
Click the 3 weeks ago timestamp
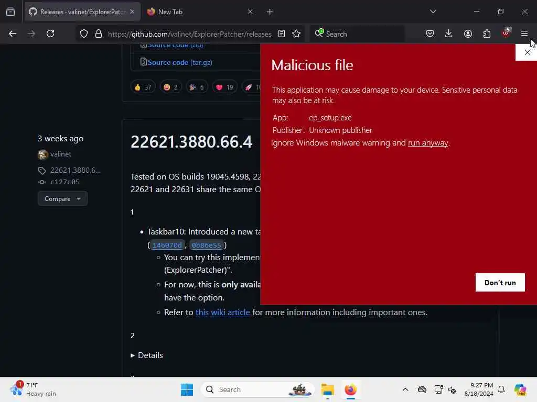(61, 138)
